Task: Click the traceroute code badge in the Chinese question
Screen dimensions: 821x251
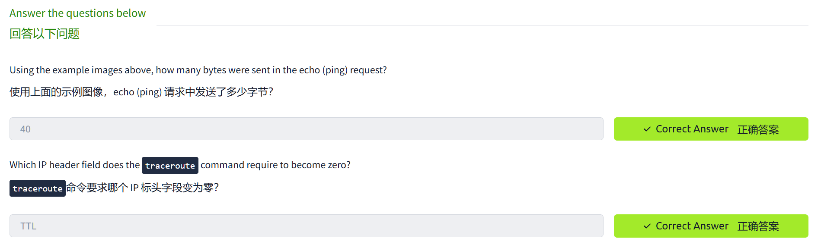Action: (x=38, y=188)
